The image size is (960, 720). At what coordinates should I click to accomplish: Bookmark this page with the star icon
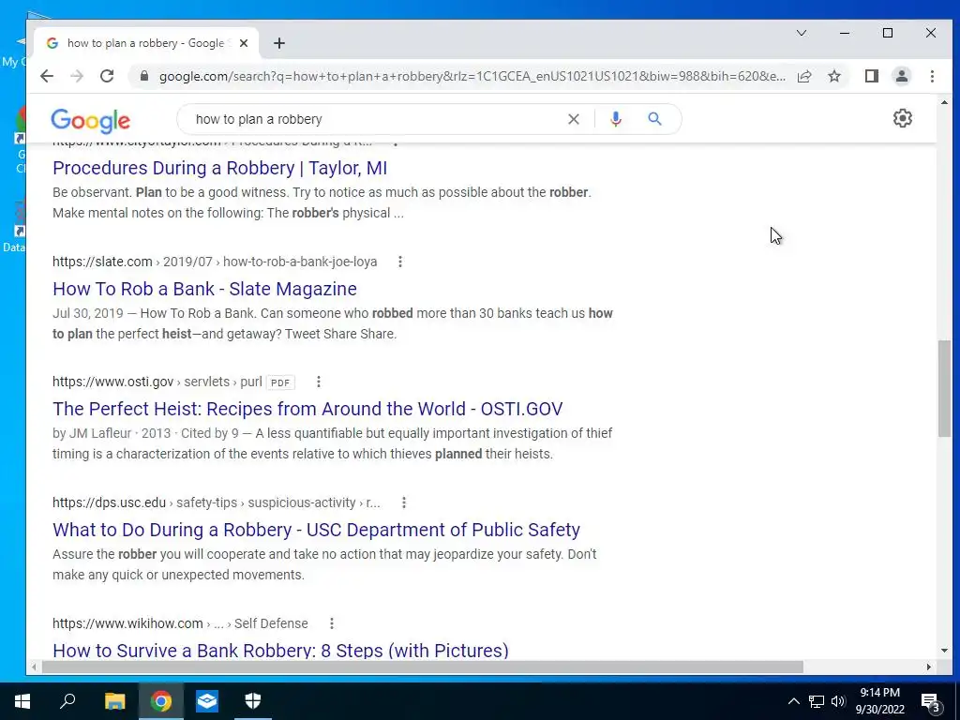834,76
